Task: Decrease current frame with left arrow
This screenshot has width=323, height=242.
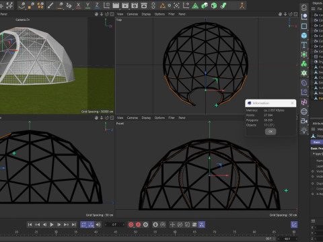Action: [x=106, y=225]
